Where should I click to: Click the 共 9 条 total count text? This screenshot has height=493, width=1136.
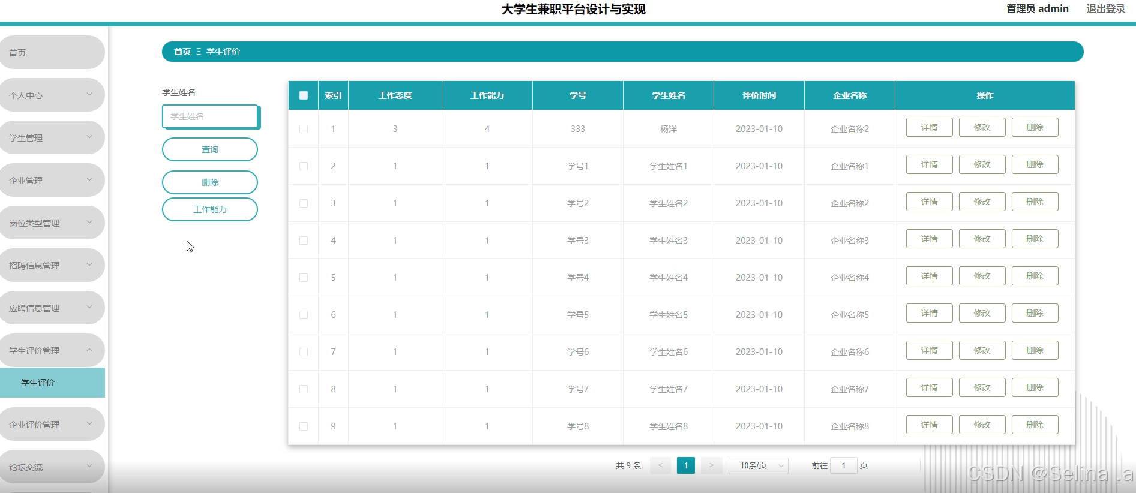coord(628,465)
